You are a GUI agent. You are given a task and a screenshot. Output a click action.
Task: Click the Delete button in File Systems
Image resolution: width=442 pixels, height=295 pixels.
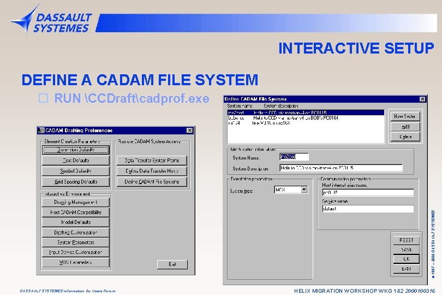[x=405, y=137]
